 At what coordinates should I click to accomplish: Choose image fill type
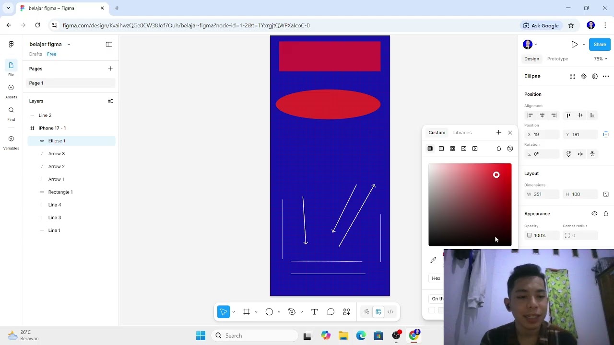[x=464, y=149]
